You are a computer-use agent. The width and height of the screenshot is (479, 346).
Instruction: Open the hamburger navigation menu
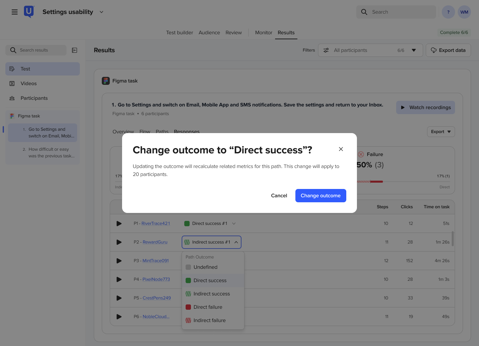(x=15, y=12)
